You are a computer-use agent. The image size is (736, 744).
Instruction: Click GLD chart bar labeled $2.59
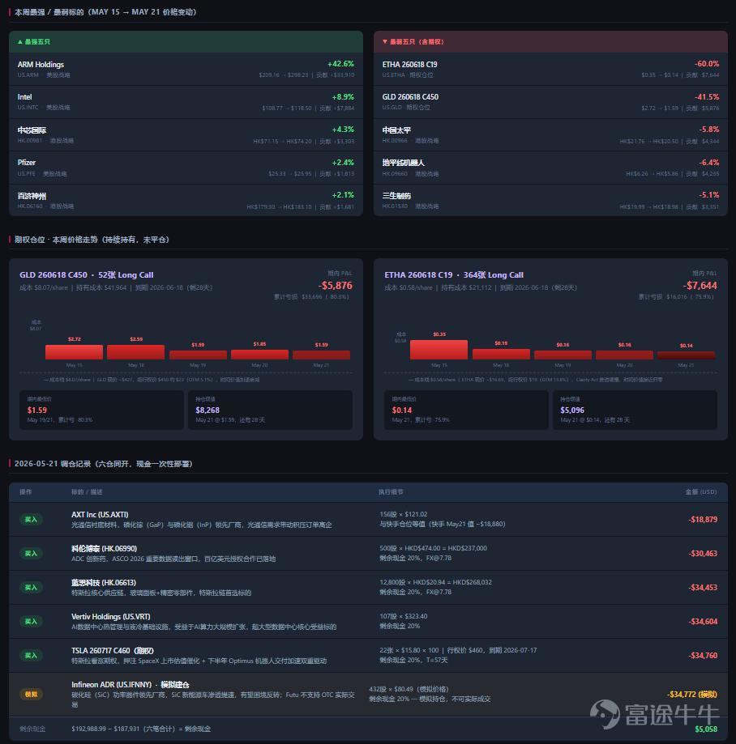click(136, 352)
